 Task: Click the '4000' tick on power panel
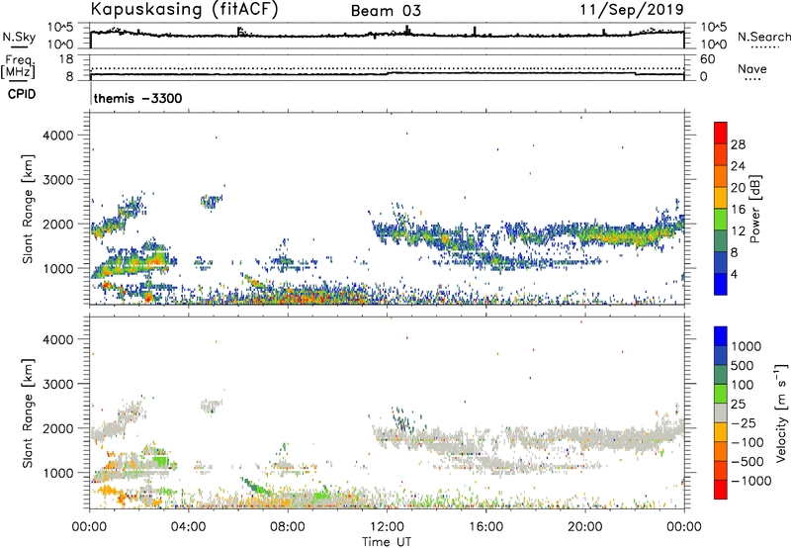point(58,136)
